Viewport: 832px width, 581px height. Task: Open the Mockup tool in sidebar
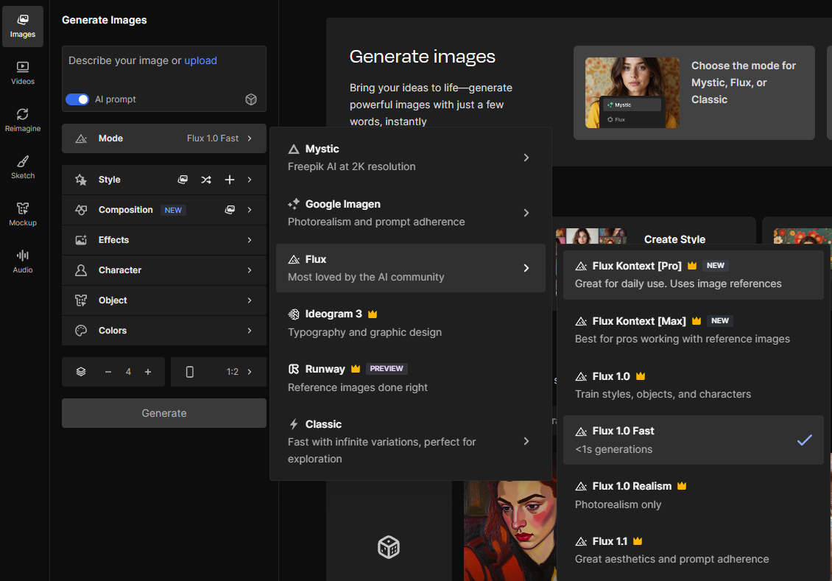tap(23, 215)
